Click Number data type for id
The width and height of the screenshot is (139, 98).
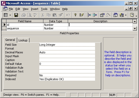[55, 25]
